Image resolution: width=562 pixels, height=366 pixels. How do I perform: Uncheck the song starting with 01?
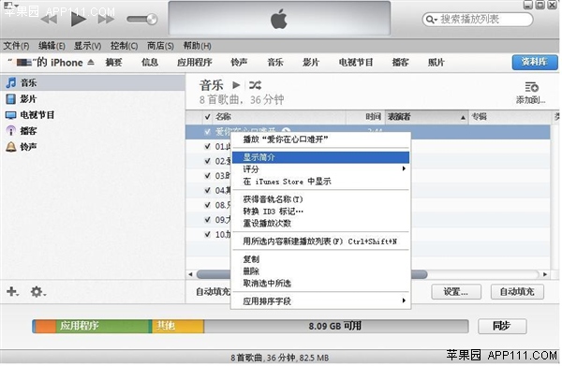[207, 146]
